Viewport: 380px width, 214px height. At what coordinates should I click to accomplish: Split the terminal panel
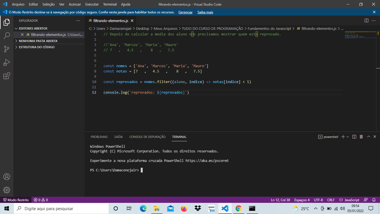(x=354, y=137)
